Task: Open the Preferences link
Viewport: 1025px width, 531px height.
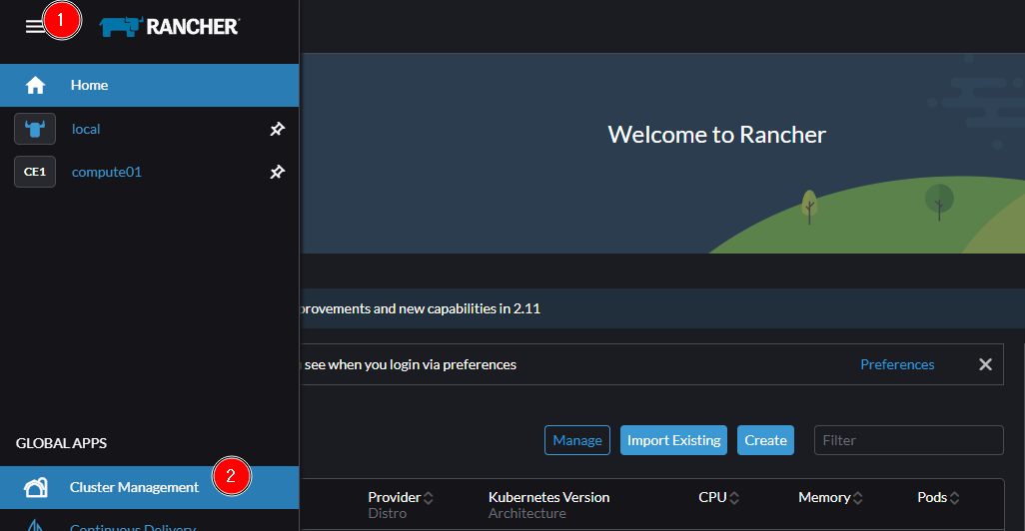Action: click(897, 364)
